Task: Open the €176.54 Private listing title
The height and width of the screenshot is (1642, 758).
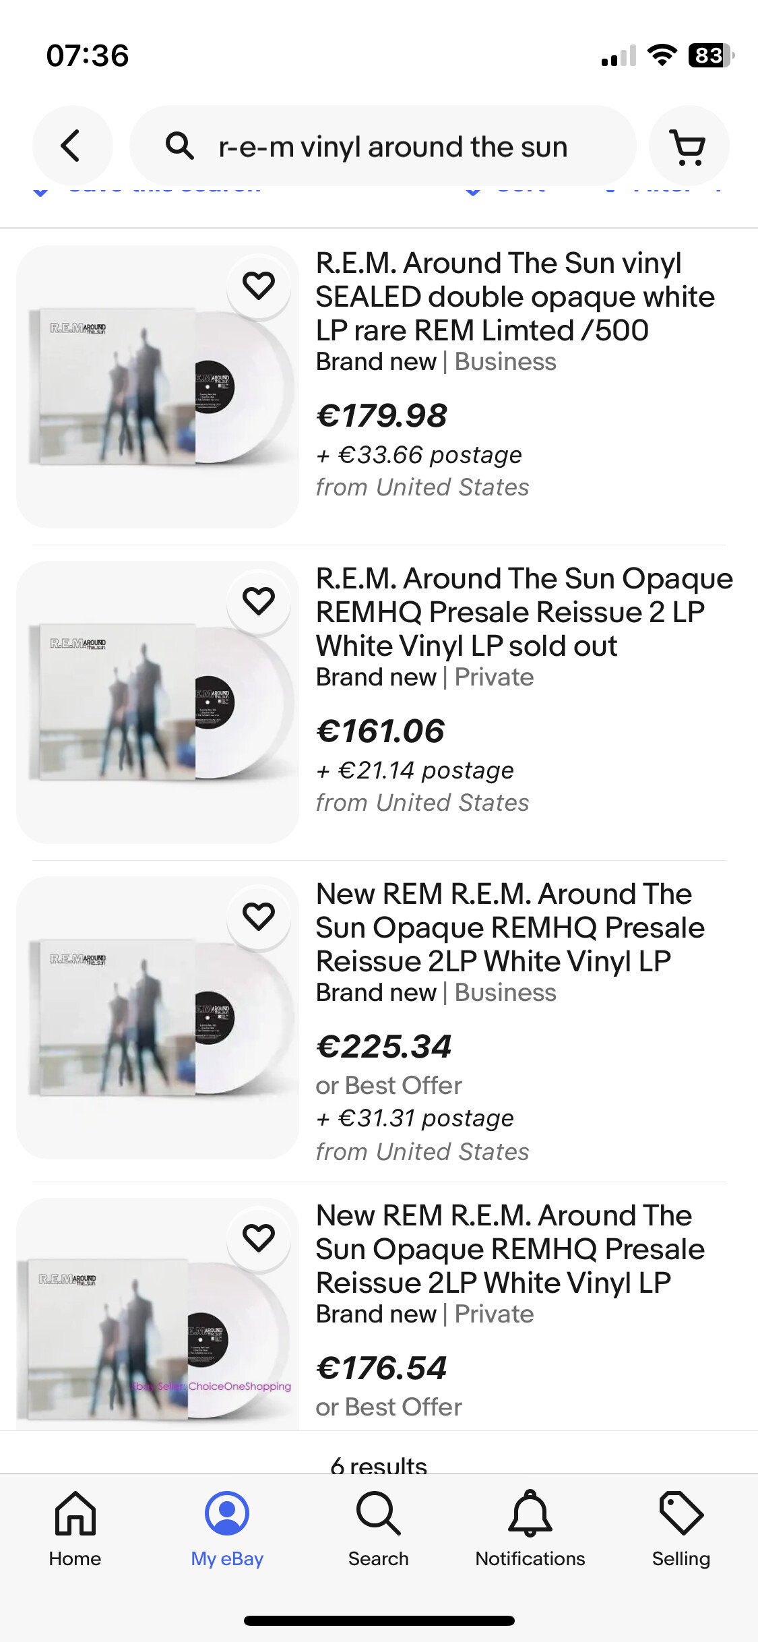Action: [510, 1249]
